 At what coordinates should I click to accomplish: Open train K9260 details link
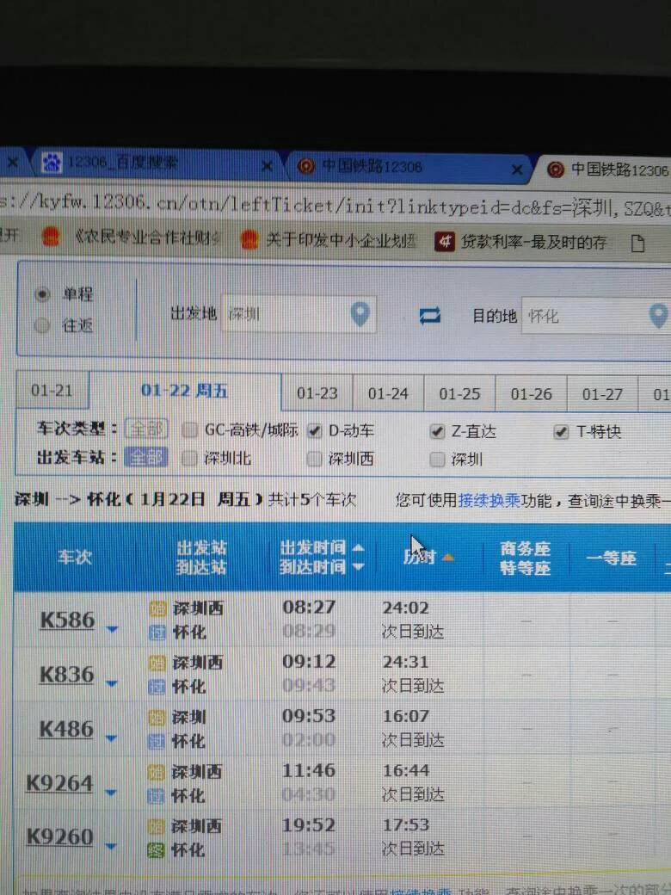pos(59,837)
